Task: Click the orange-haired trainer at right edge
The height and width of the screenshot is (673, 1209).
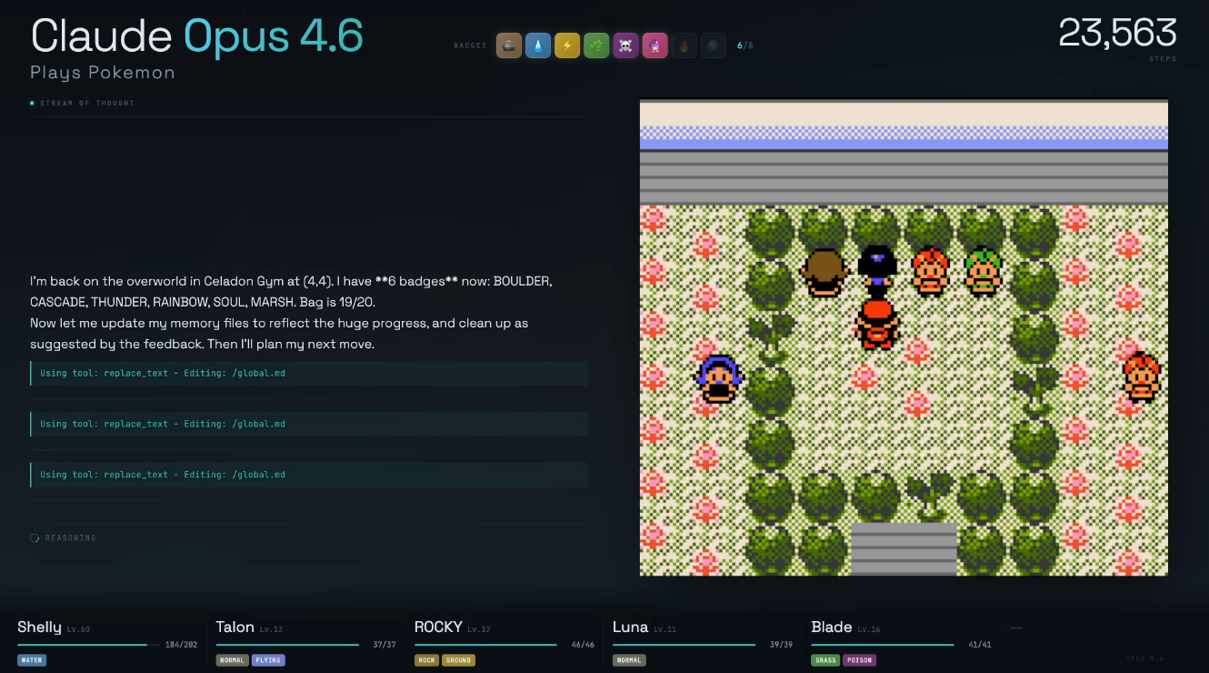Action: [1142, 377]
